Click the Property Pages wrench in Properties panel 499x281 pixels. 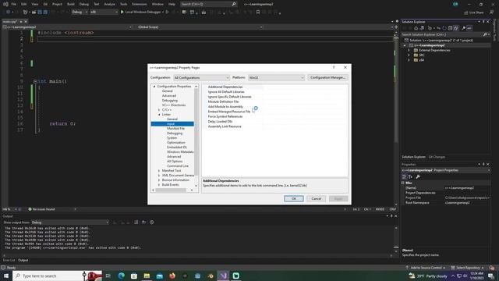pos(418,177)
